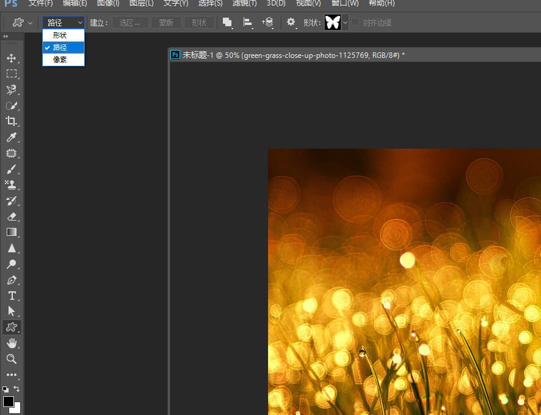Select the Rectangular Marquee tool
This screenshot has height=415, width=541.
[11, 74]
